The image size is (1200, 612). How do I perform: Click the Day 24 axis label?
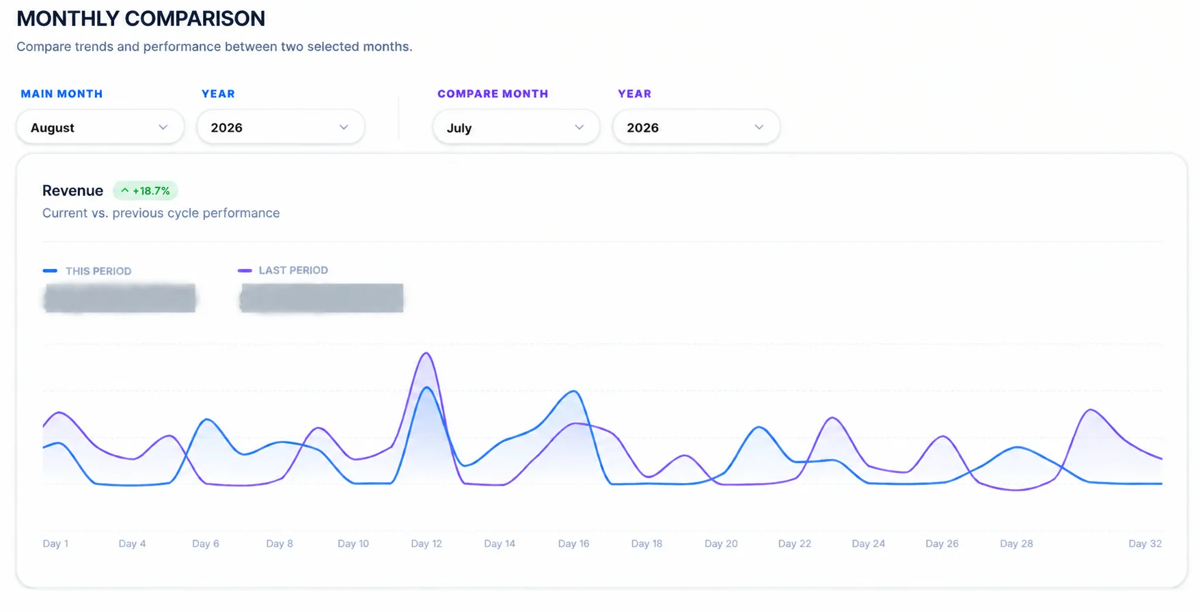click(869, 544)
